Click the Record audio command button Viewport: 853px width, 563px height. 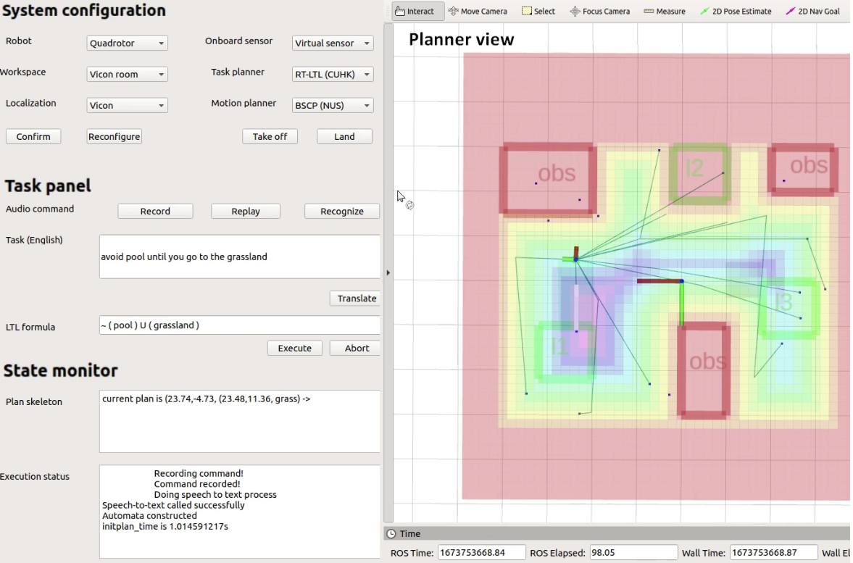[x=155, y=211]
